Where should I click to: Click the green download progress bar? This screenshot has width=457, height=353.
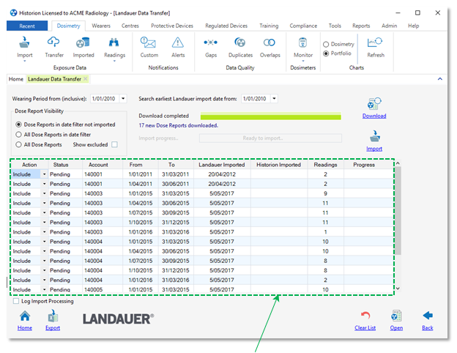click(x=271, y=116)
